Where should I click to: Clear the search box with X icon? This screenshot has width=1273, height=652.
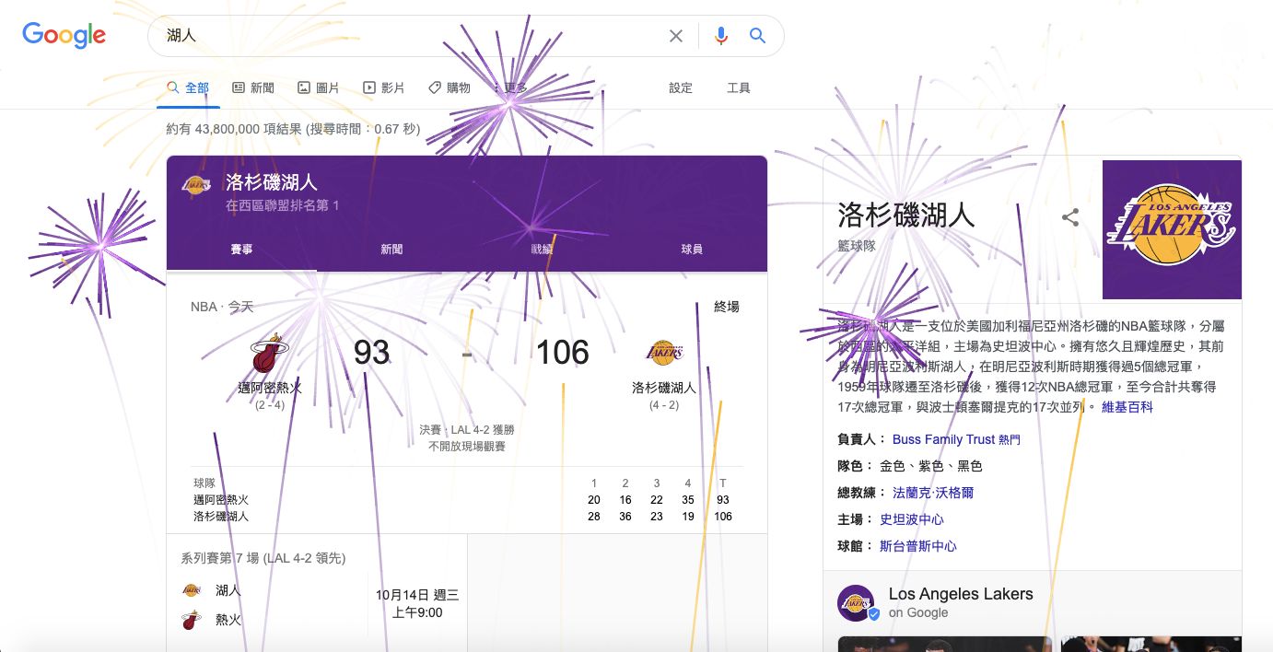pyautogui.click(x=676, y=36)
